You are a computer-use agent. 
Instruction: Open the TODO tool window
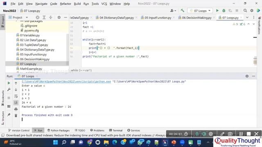click(80, 130)
